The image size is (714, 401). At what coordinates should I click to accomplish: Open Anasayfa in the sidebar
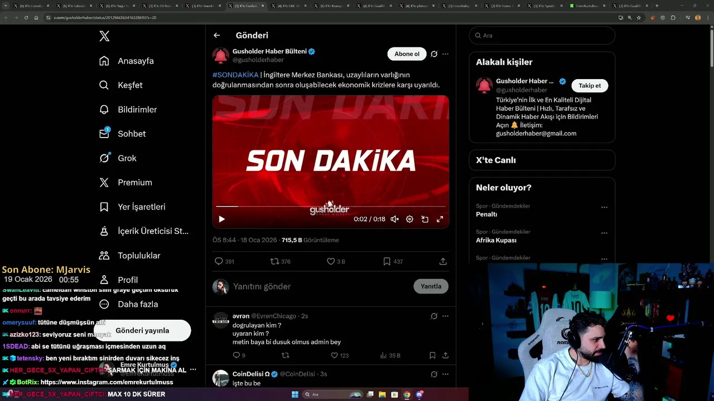pos(126,61)
